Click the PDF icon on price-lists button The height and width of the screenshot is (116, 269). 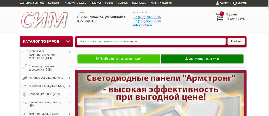coord(98,59)
